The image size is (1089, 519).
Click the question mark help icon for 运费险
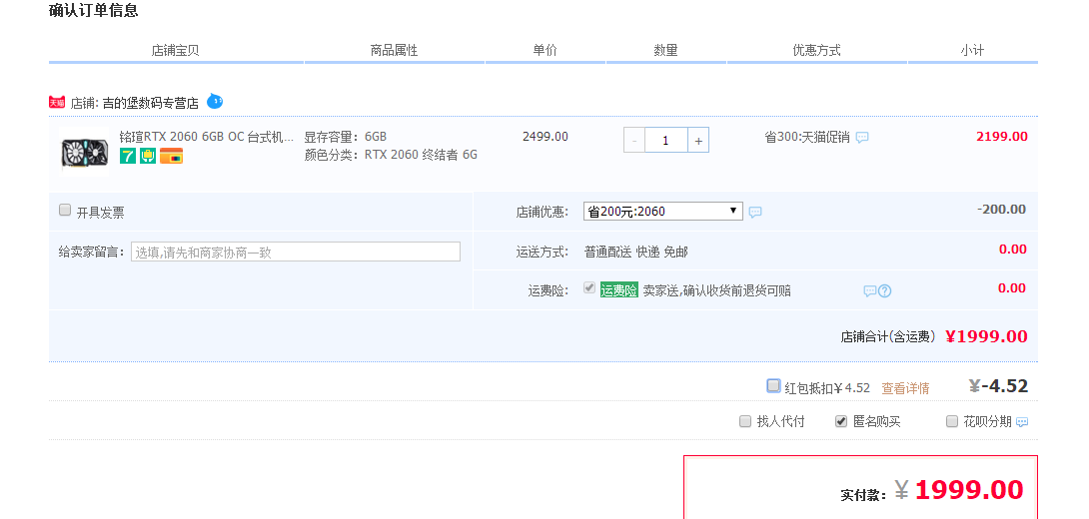point(885,290)
